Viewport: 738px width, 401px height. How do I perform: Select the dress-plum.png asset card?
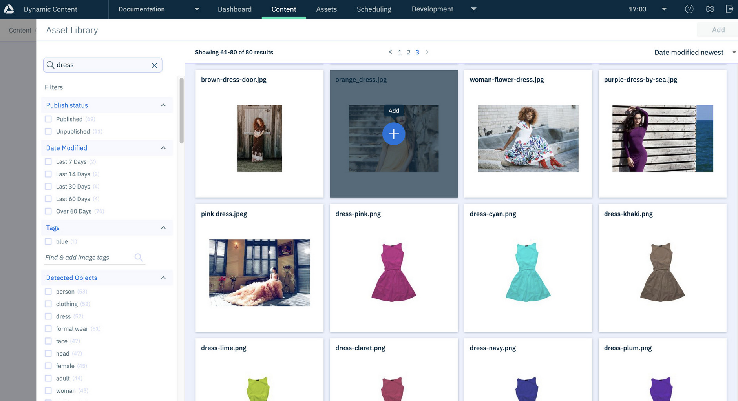[663, 370]
